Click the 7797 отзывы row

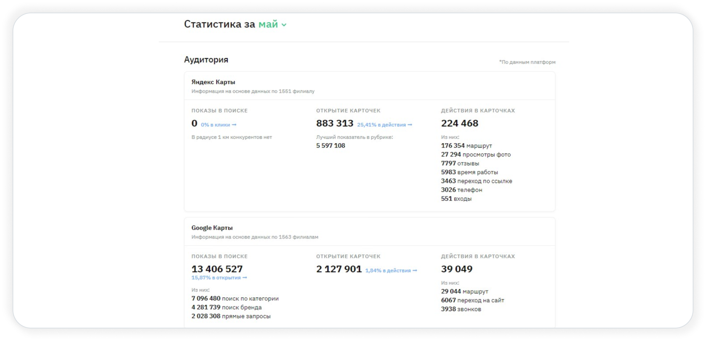(x=460, y=163)
